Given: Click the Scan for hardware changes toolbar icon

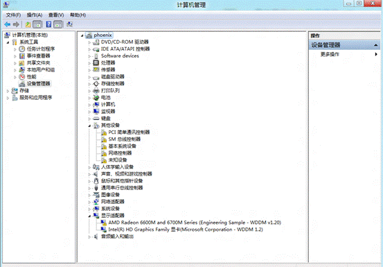Looking at the screenshot, I should click(70, 24).
